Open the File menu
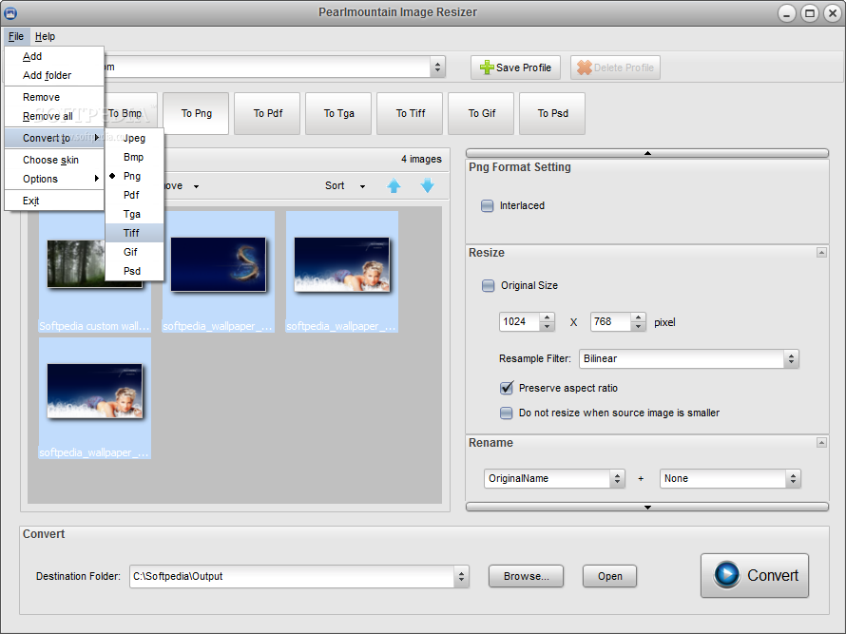846x634 pixels. click(16, 37)
